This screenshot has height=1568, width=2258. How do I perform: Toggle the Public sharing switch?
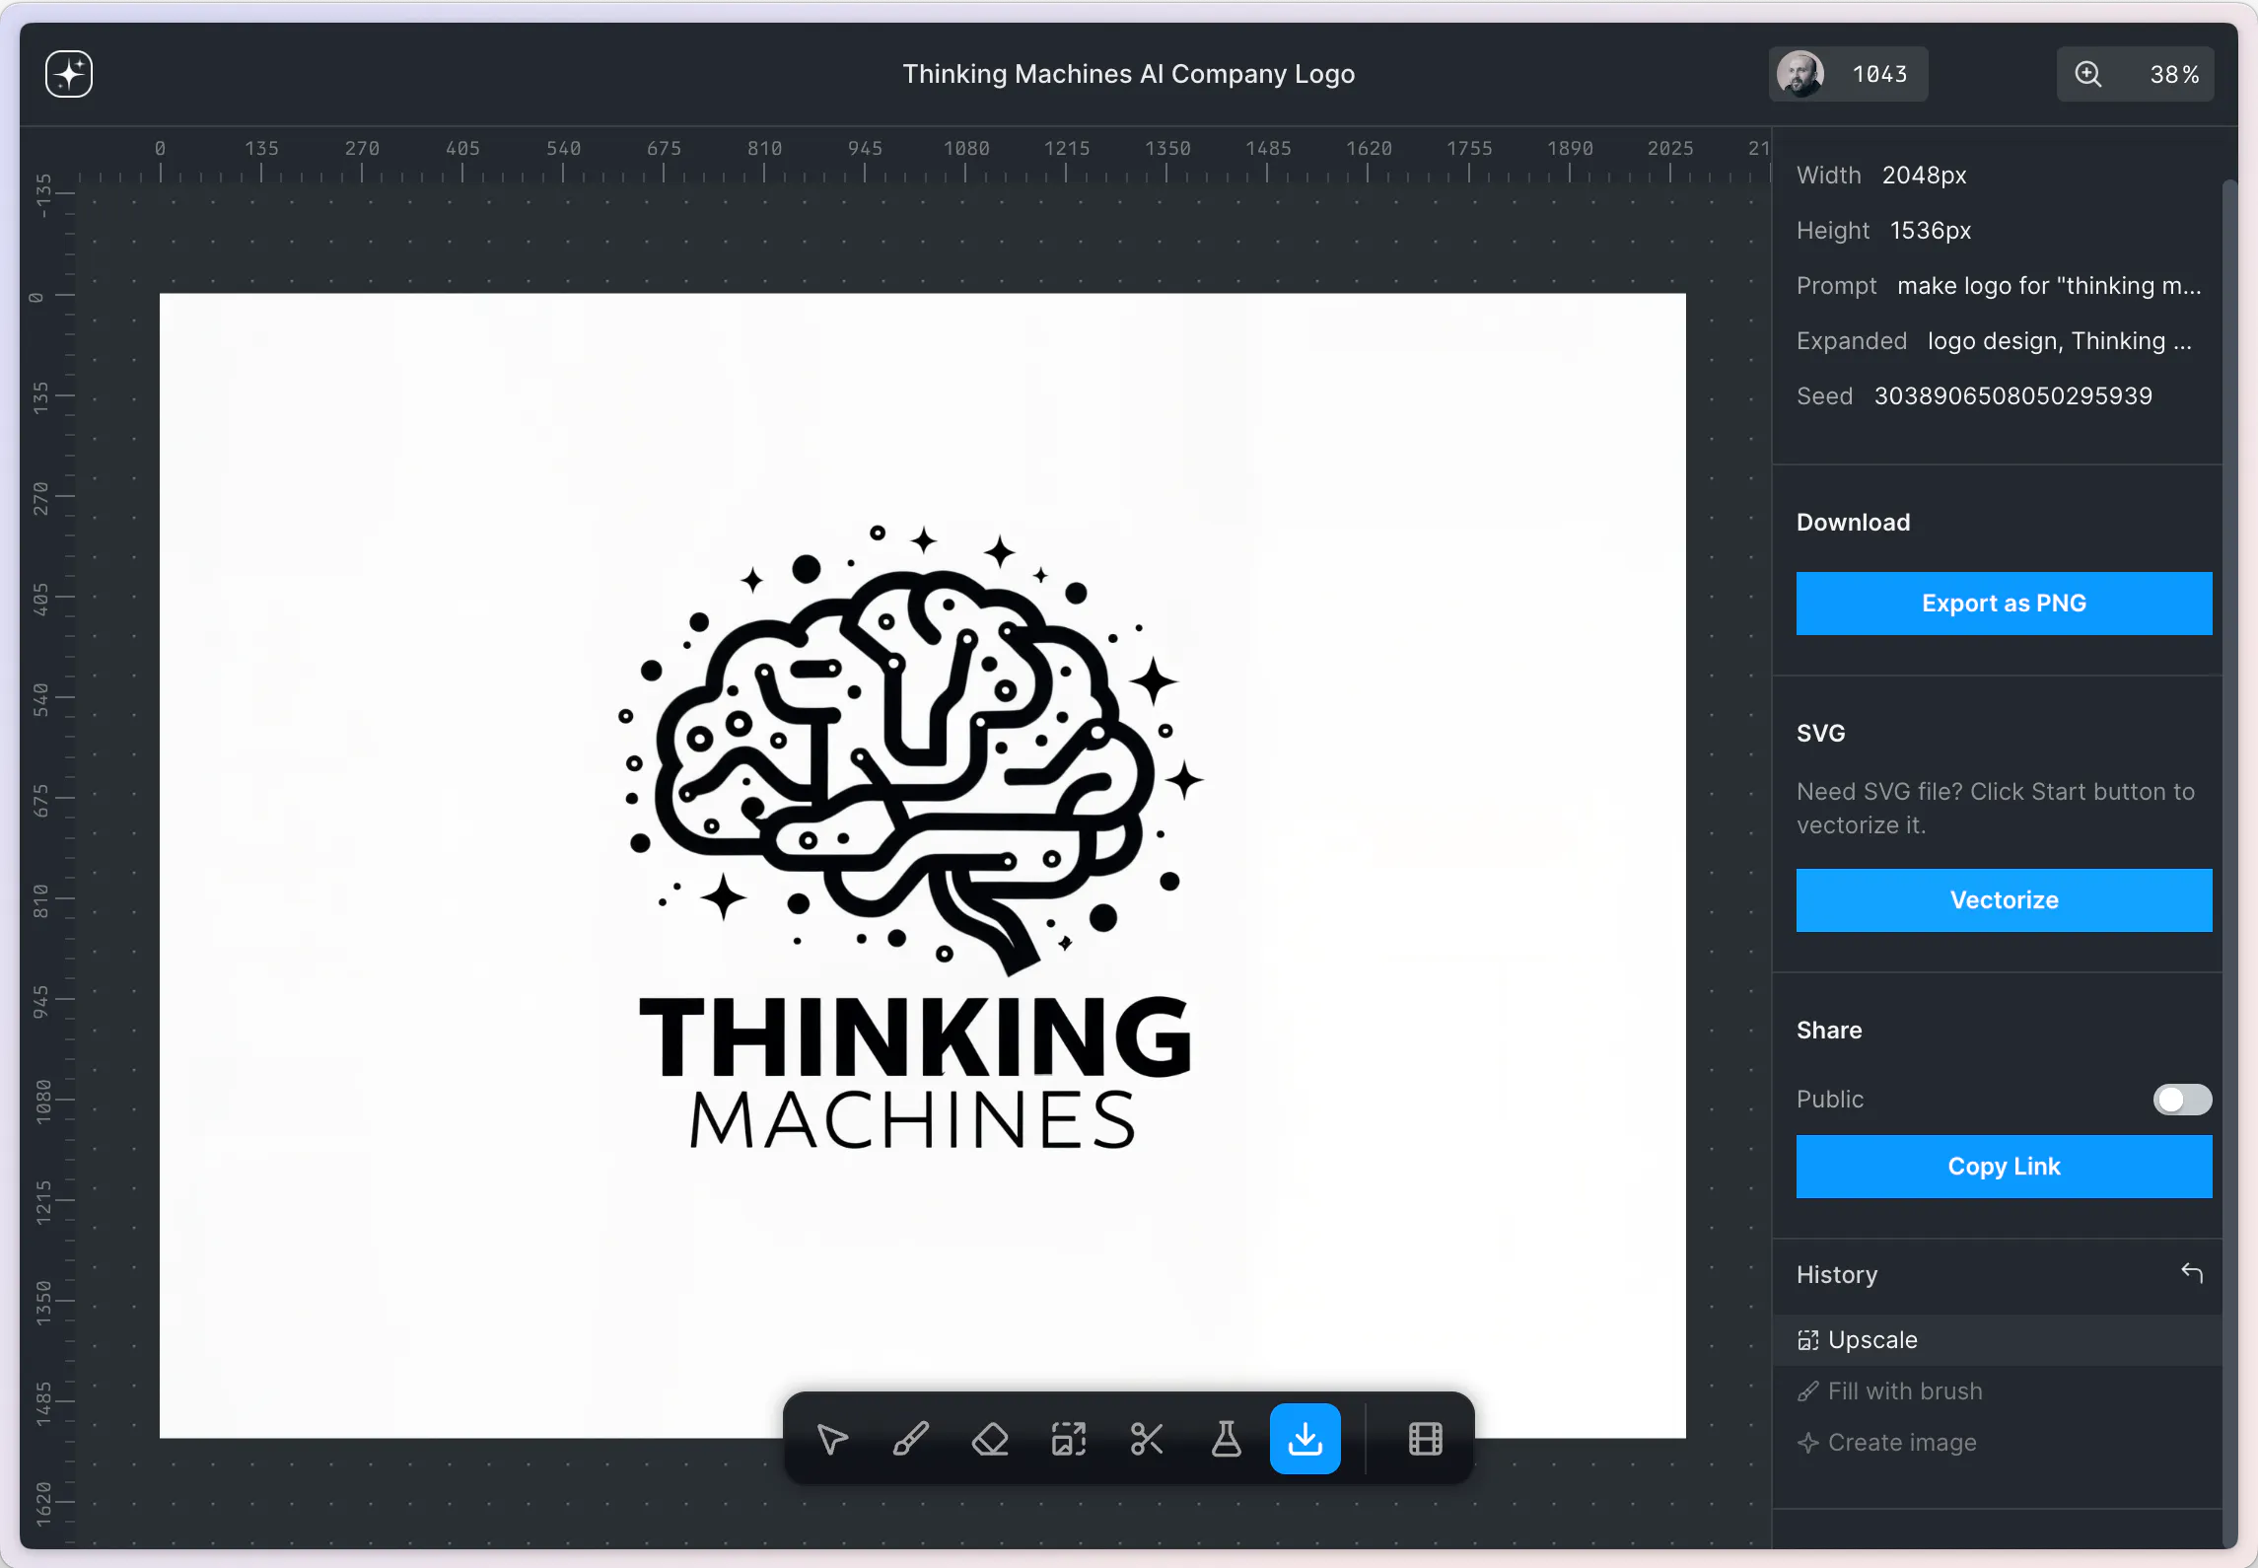click(2182, 1100)
